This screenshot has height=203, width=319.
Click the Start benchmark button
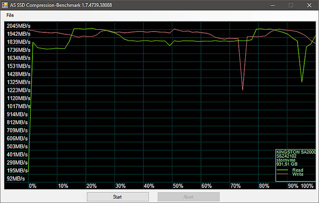click(118, 197)
